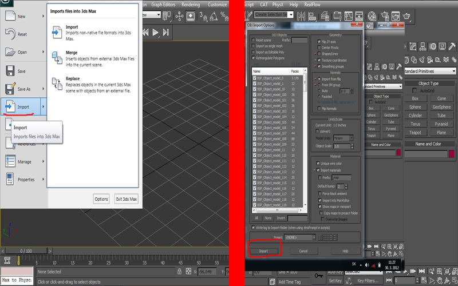This screenshot has height=286, width=458.
Task: Expand the Manage submenu arrow
Action: (x=44, y=161)
